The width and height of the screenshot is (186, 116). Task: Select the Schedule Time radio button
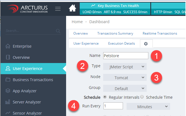(x=142, y=97)
